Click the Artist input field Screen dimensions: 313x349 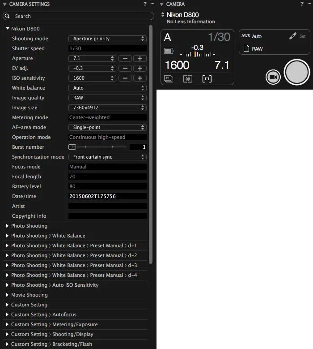(x=107, y=206)
